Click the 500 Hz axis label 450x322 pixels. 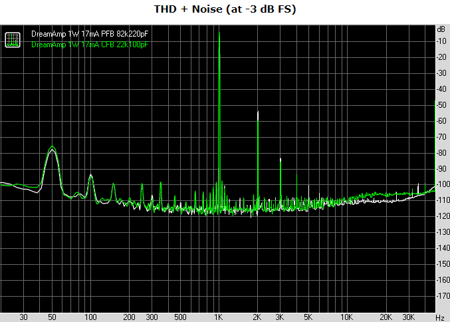tap(180, 317)
